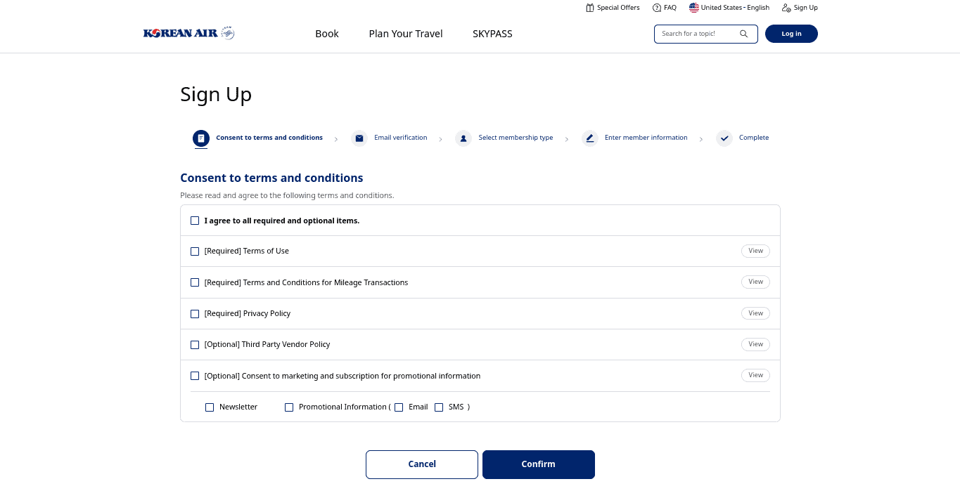This screenshot has height=498, width=960.
Task: Click the United States flag icon
Action: point(694,8)
